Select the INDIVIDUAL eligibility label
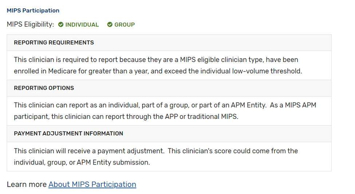Image resolution: width=355 pixels, height=194 pixels. click(82, 25)
